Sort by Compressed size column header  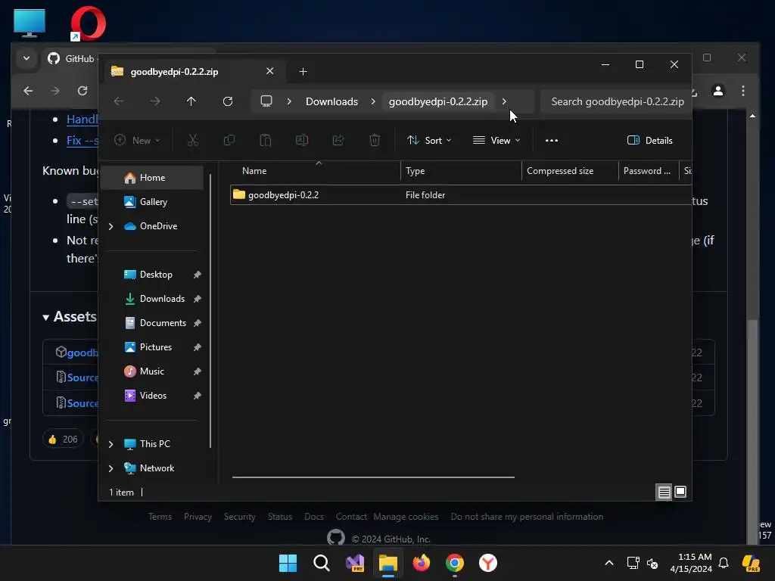pos(571,171)
